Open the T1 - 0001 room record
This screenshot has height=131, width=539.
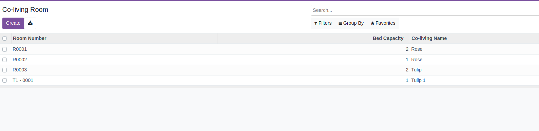click(23, 80)
